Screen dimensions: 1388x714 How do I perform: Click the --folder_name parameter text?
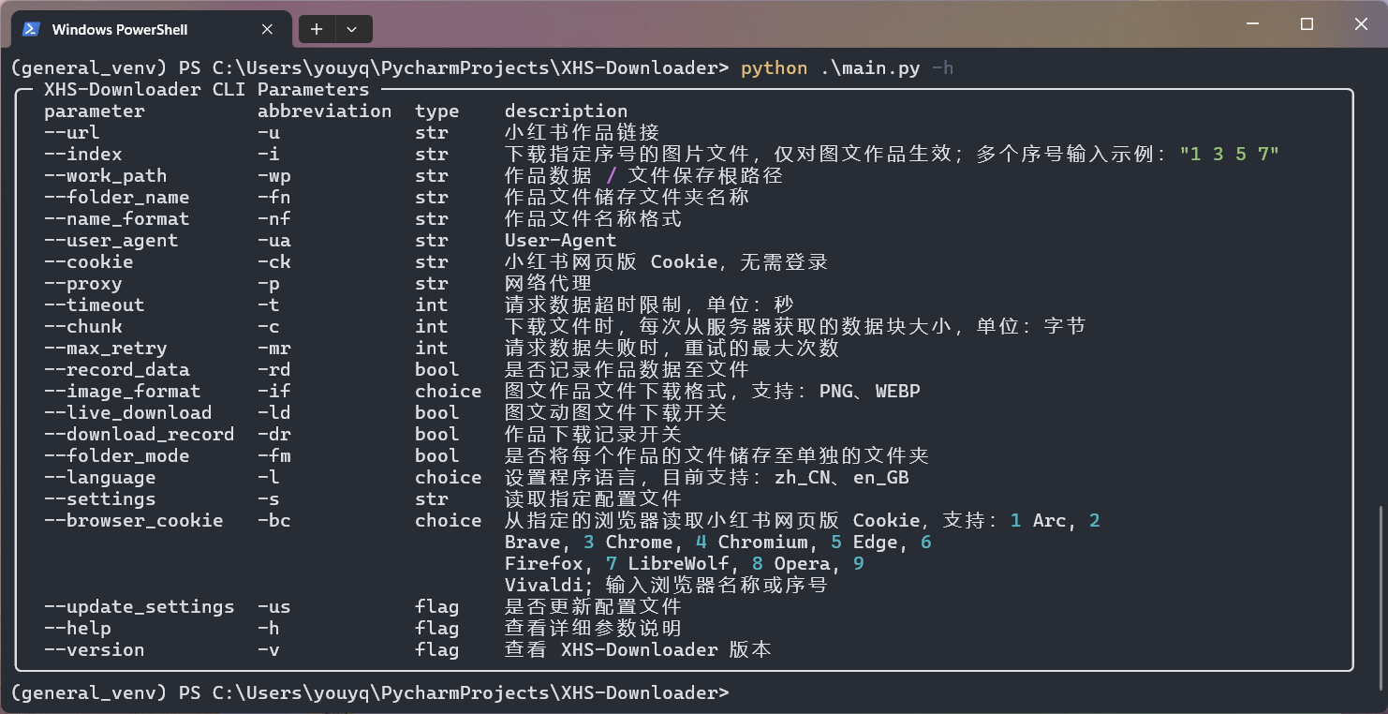[x=117, y=197]
